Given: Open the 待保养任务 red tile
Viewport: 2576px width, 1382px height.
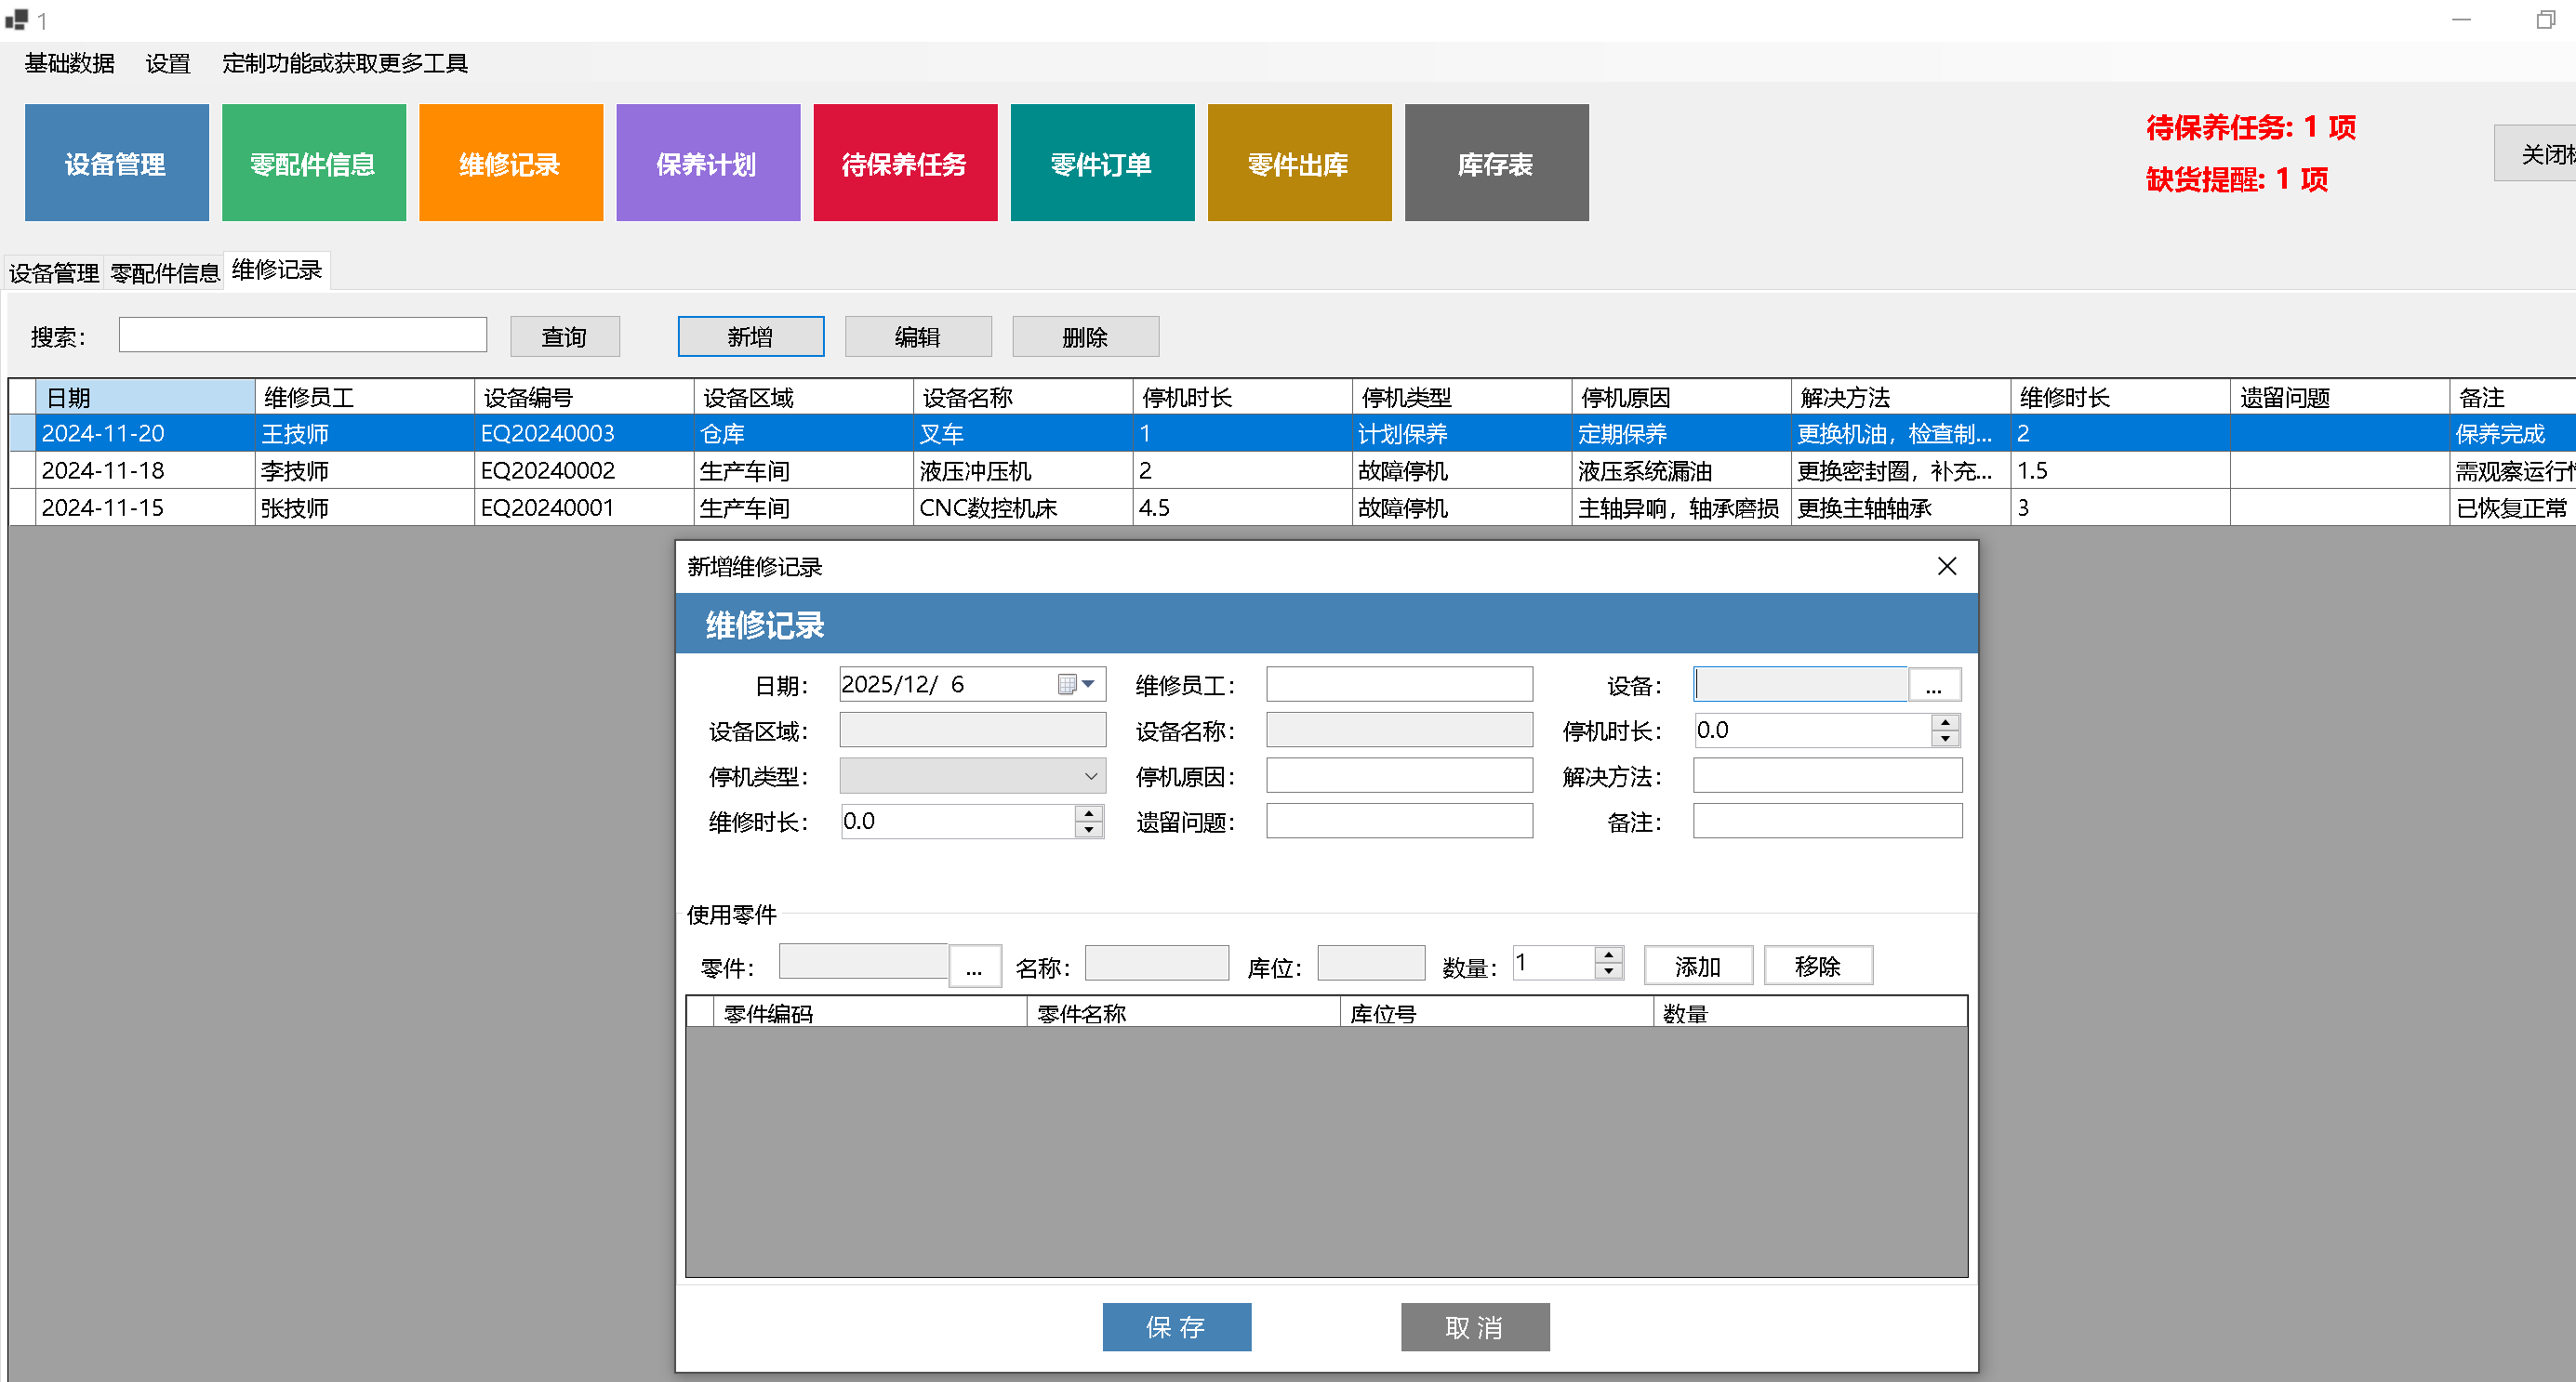Looking at the screenshot, I should coord(904,163).
